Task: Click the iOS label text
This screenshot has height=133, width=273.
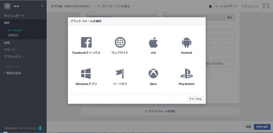Action: point(153,53)
